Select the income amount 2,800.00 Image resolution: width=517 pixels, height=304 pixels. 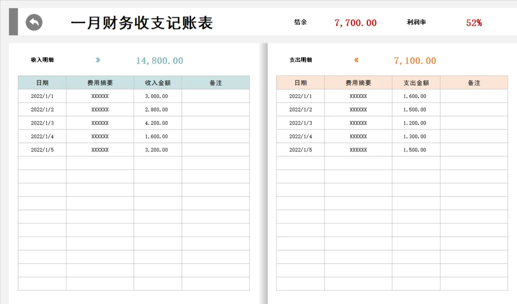[x=157, y=110]
